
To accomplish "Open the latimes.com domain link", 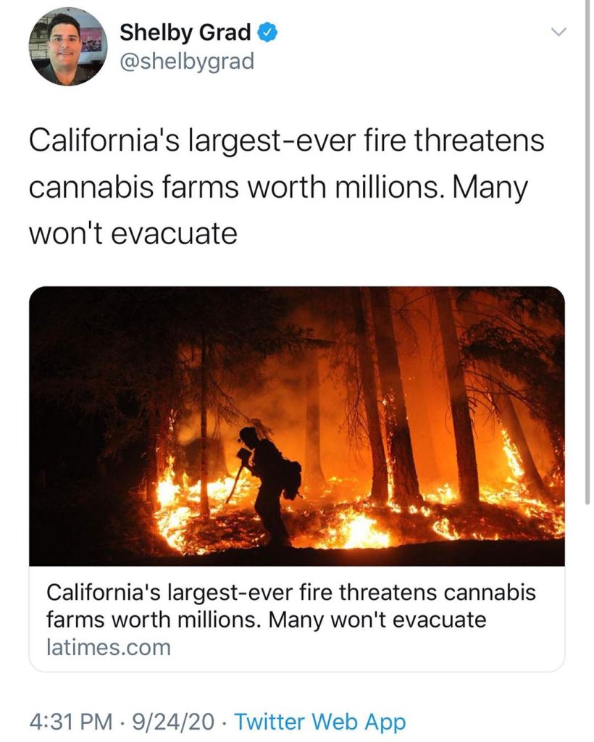I will (109, 646).
